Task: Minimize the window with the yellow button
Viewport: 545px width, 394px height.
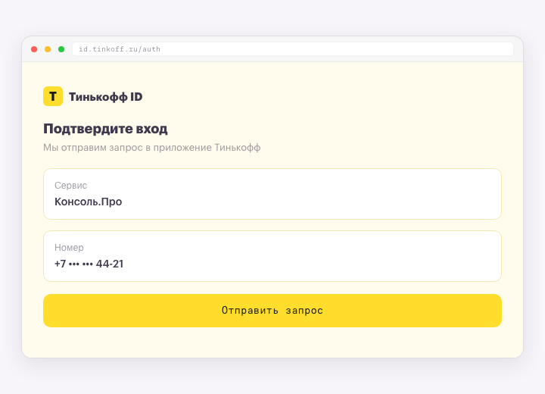Action: [x=48, y=49]
